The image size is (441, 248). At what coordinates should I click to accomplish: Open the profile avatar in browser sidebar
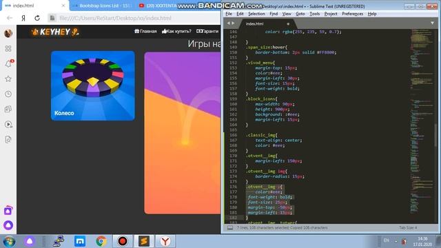click(8, 33)
